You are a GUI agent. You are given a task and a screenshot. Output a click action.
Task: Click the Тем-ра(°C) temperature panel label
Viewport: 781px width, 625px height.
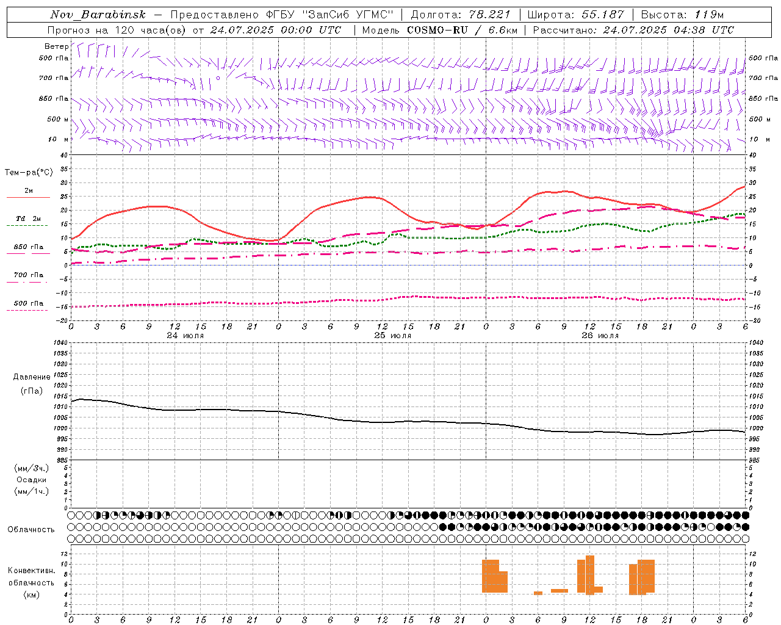(28, 173)
